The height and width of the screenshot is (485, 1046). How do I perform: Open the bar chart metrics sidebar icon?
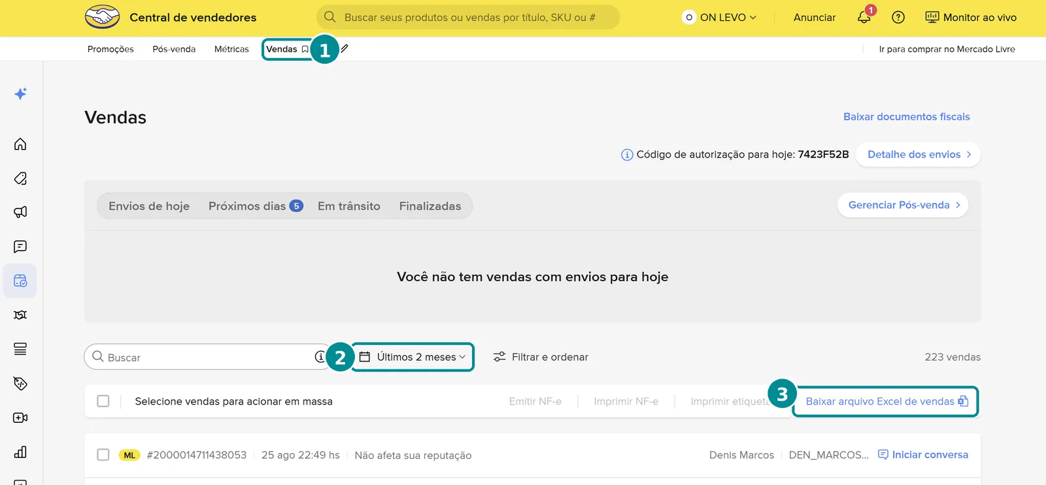click(20, 452)
